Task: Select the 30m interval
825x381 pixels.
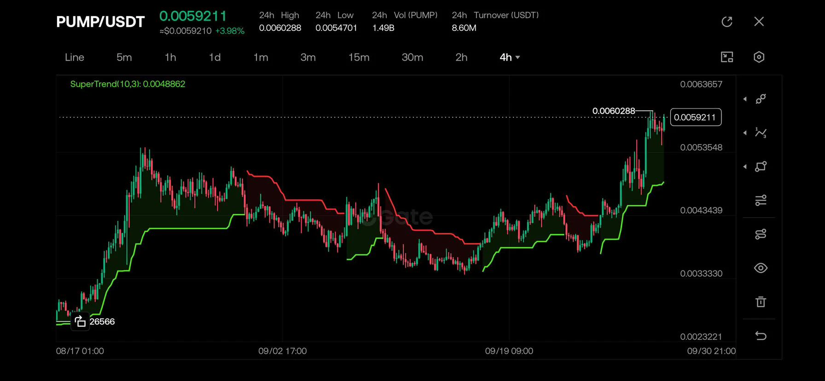Action: coord(412,57)
